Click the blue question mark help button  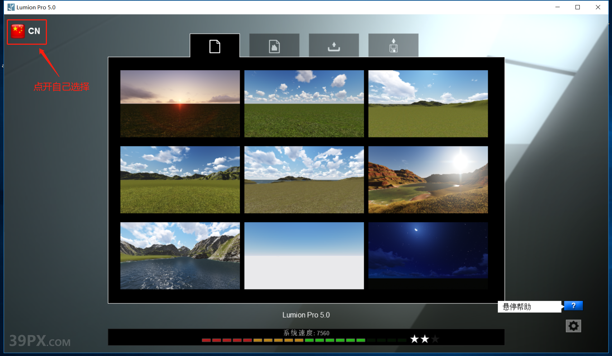click(573, 306)
